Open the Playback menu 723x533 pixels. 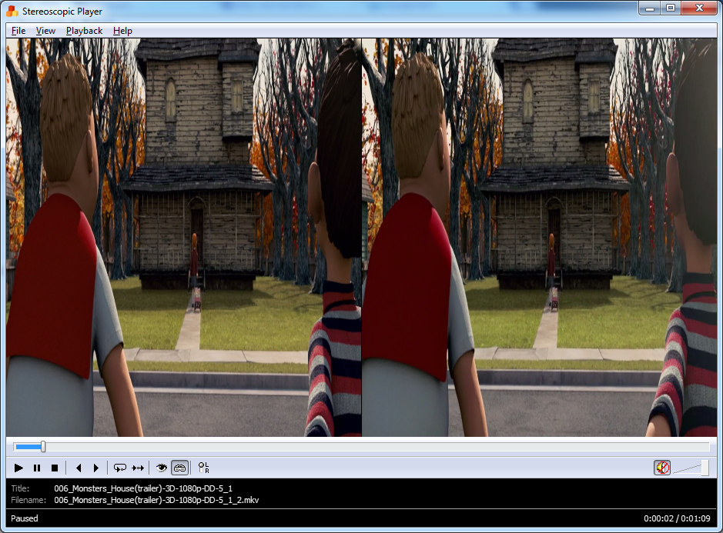[x=84, y=31]
